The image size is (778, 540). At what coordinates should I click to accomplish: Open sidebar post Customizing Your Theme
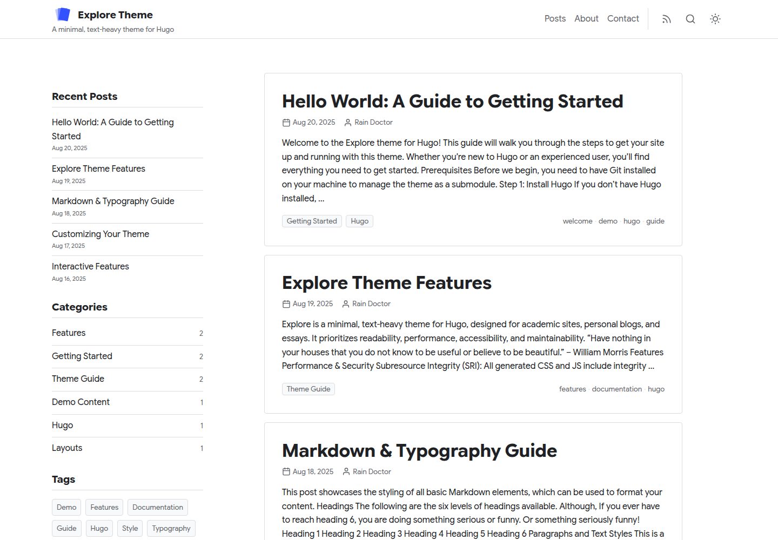point(100,234)
